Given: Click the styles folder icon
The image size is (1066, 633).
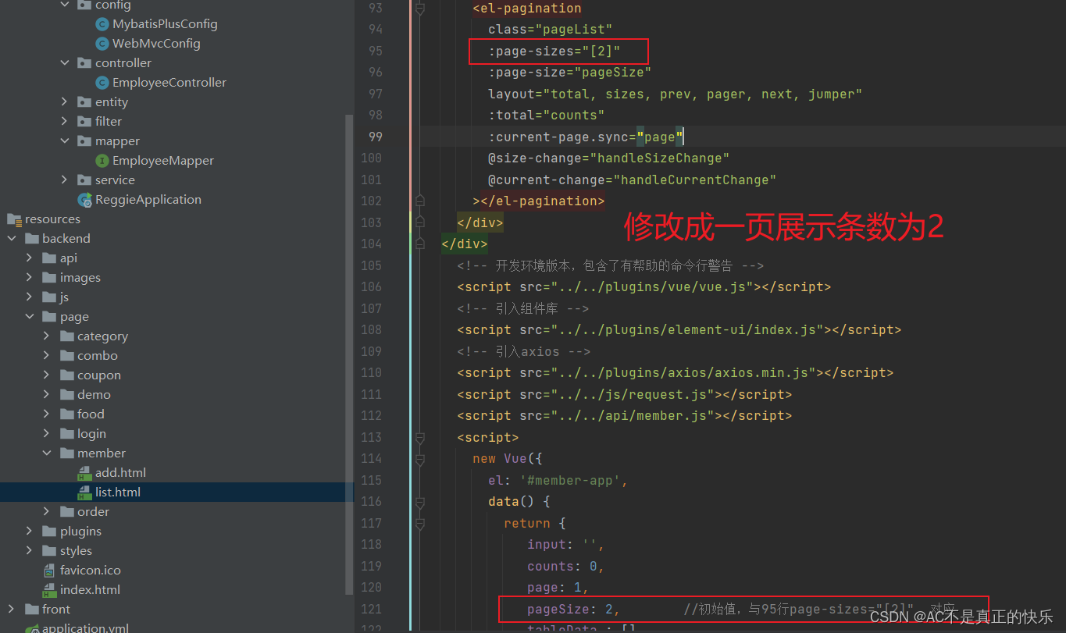Looking at the screenshot, I should coord(49,551).
